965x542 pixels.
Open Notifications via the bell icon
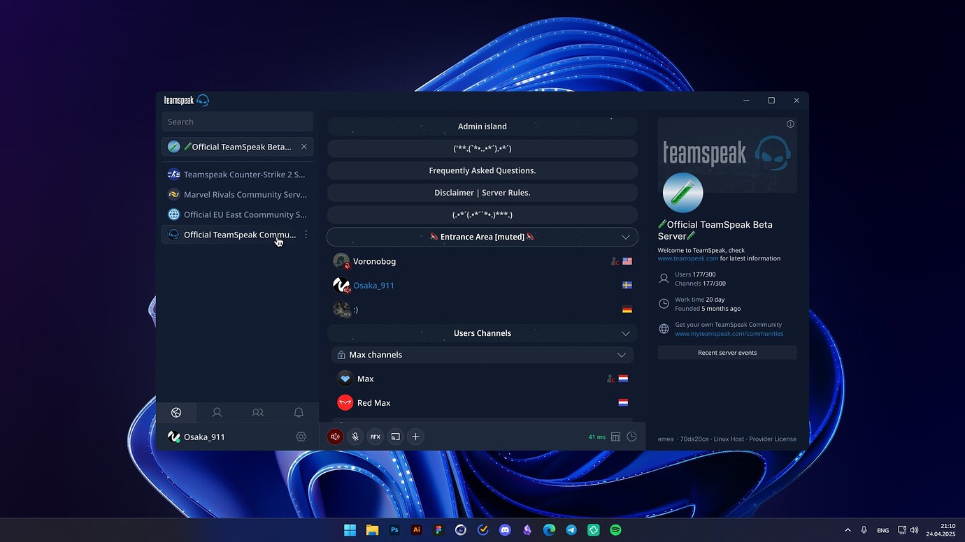point(299,412)
